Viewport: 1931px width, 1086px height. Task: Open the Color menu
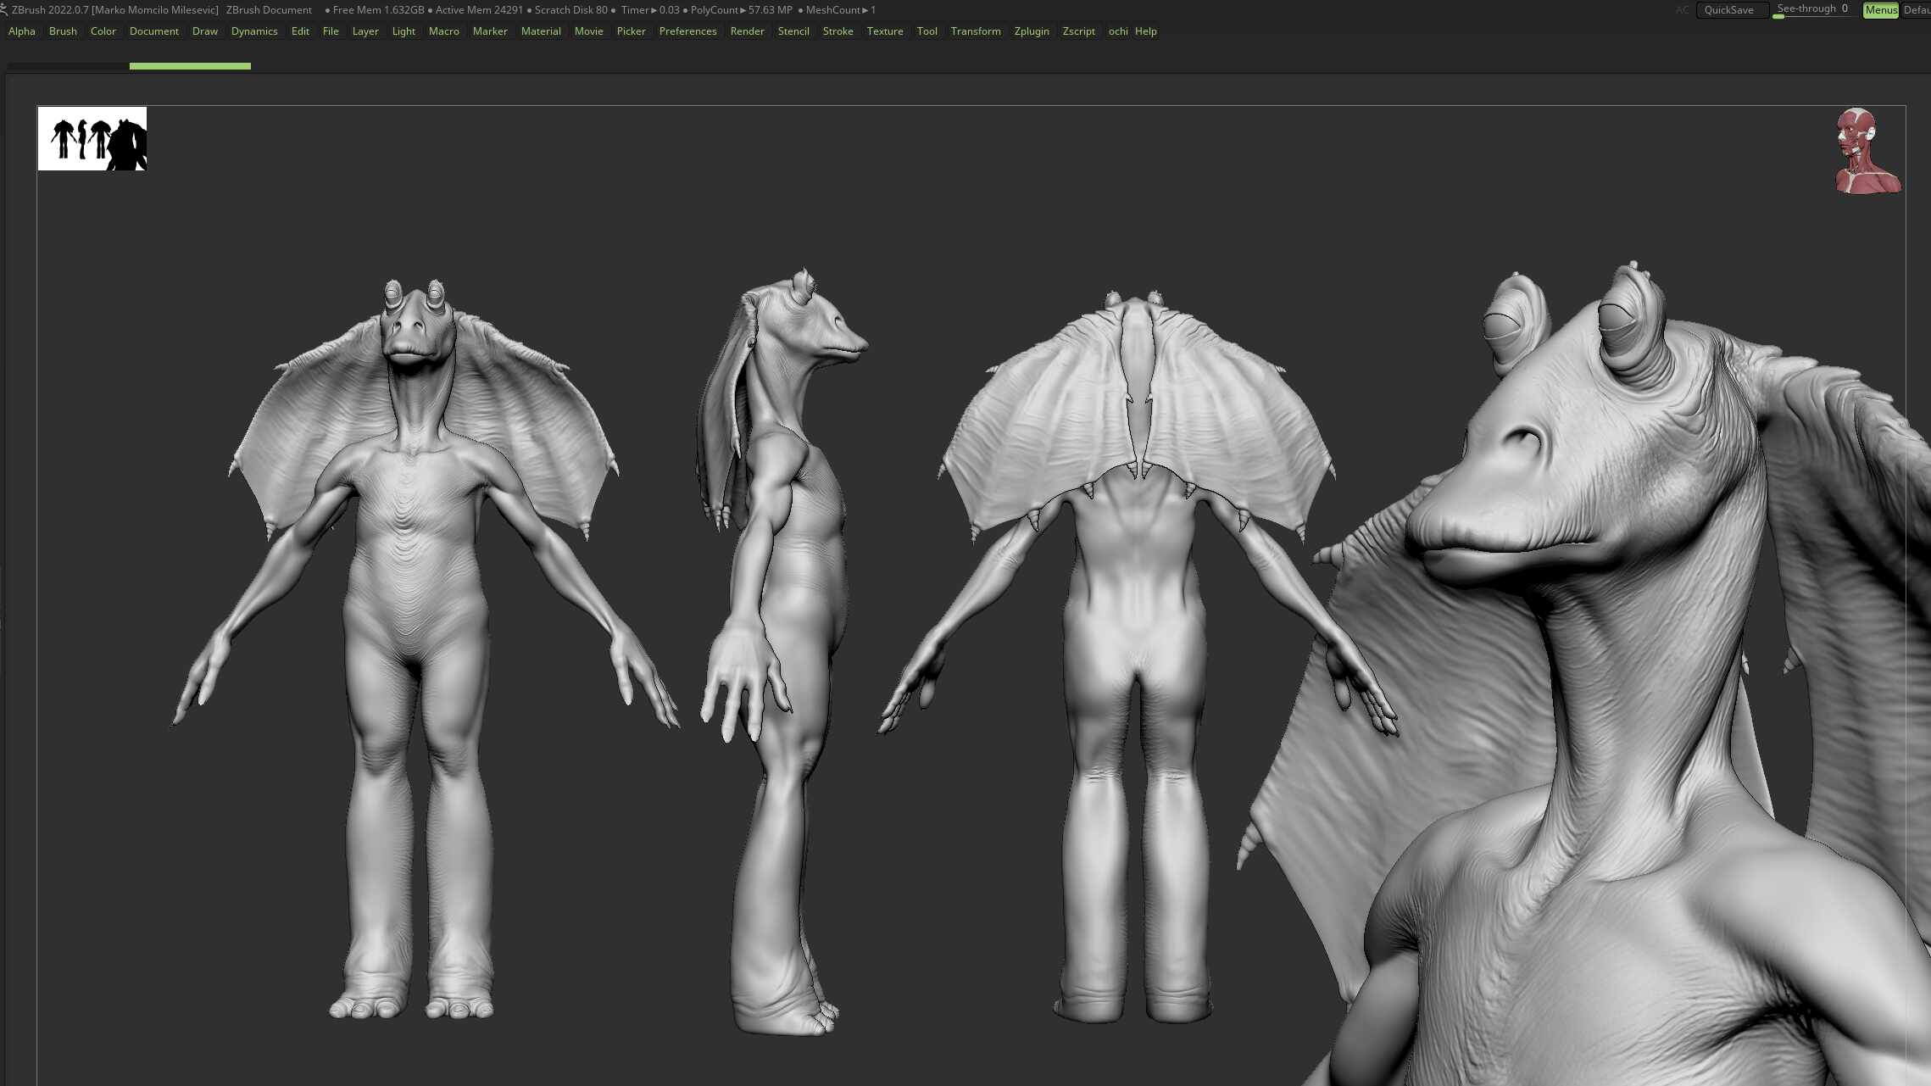(103, 31)
